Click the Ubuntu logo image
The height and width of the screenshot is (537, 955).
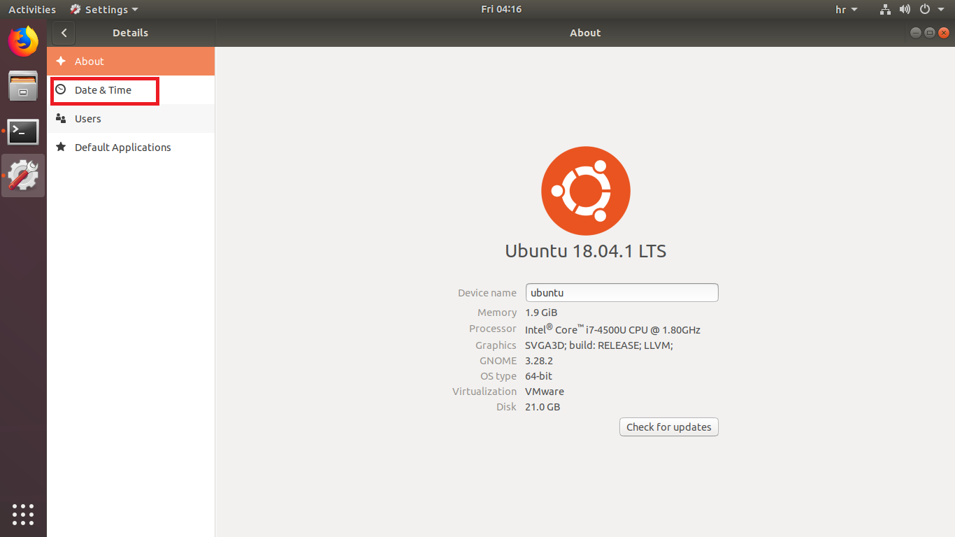click(586, 190)
